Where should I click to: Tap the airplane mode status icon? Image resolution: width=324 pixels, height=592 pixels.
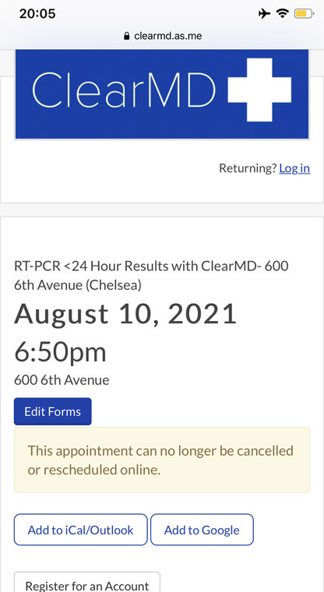point(264,13)
